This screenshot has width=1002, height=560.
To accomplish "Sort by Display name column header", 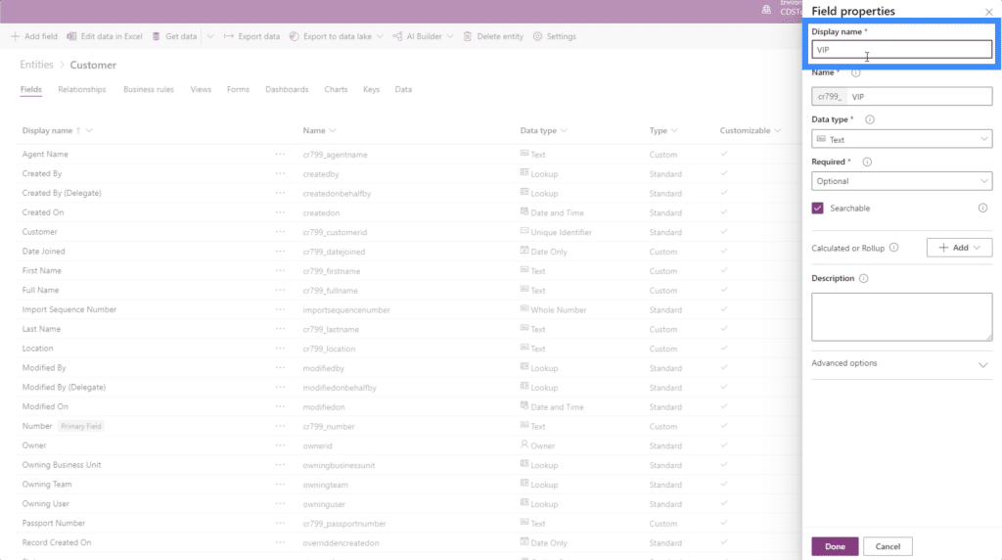I will point(47,130).
